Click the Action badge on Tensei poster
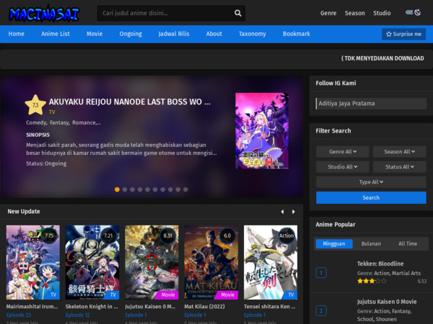 [287, 236]
